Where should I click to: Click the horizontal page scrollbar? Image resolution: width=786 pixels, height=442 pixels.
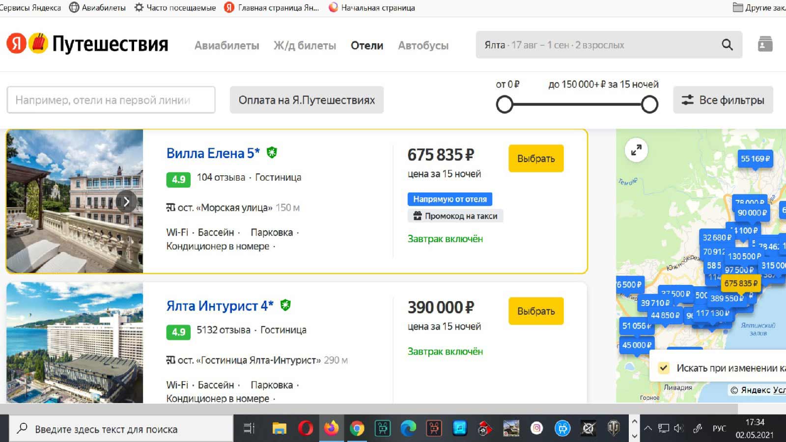click(x=368, y=409)
